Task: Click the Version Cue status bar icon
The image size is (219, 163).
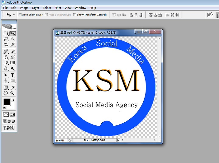Action: (70, 141)
